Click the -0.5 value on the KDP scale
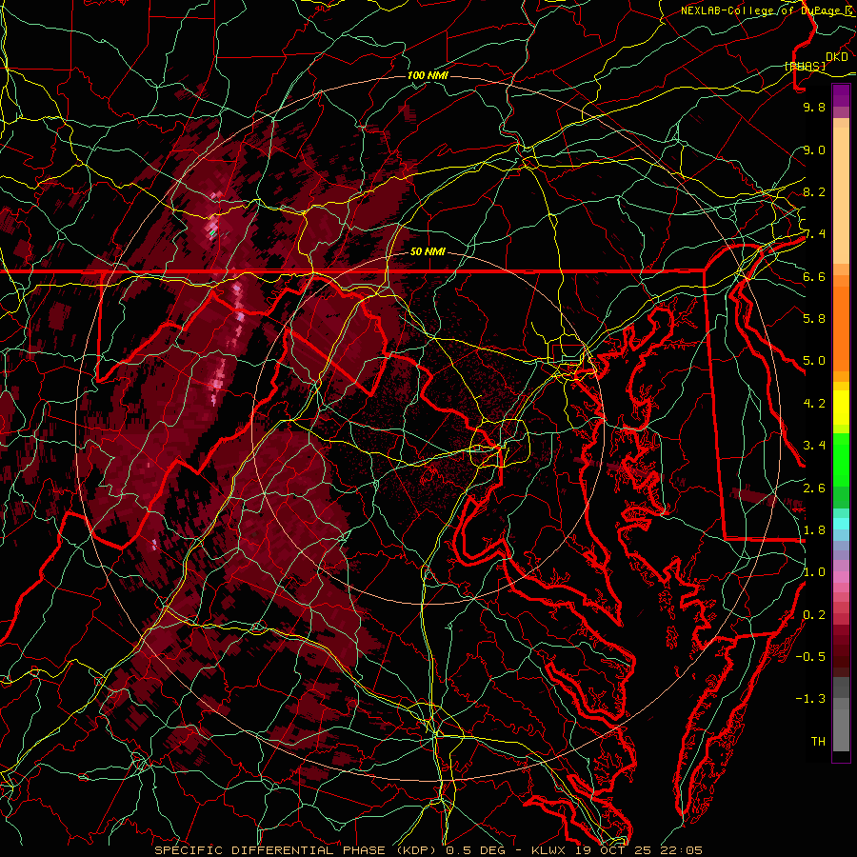 [810, 657]
